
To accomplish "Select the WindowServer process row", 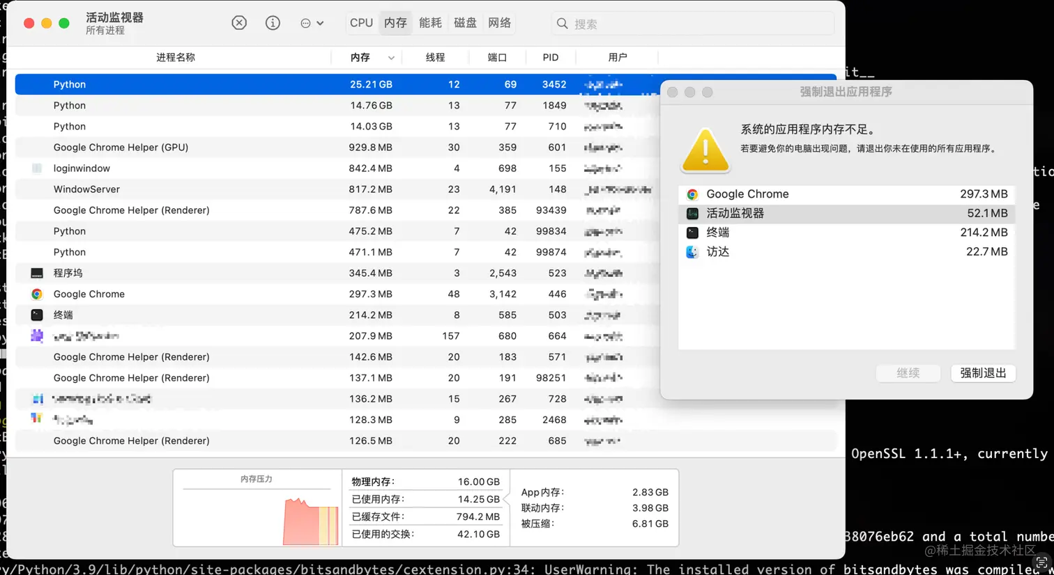I will click(x=338, y=189).
